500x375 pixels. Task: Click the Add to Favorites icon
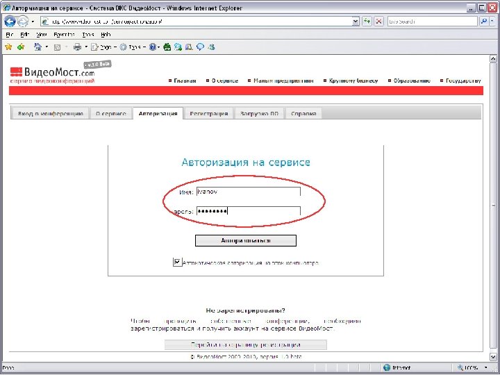(x=21, y=47)
